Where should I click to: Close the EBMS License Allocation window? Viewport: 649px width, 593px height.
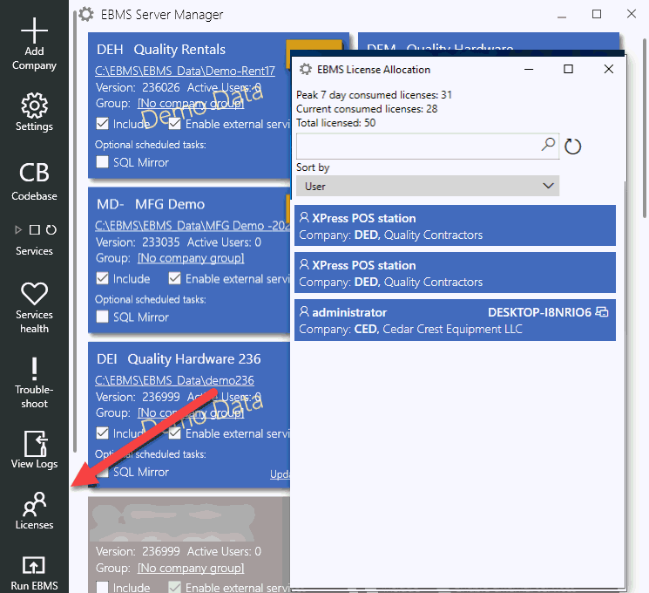(608, 69)
